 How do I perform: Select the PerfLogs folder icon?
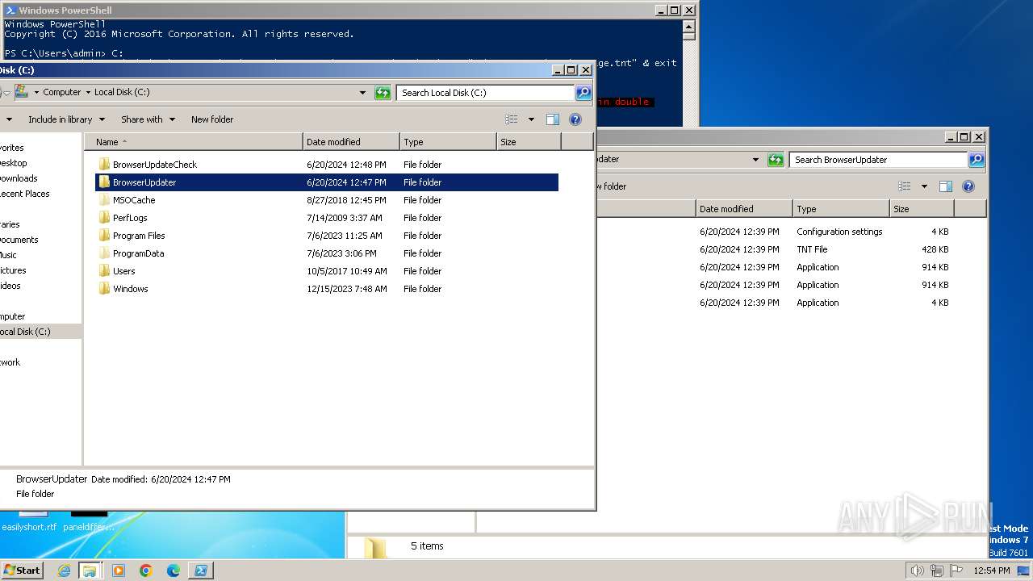click(103, 218)
